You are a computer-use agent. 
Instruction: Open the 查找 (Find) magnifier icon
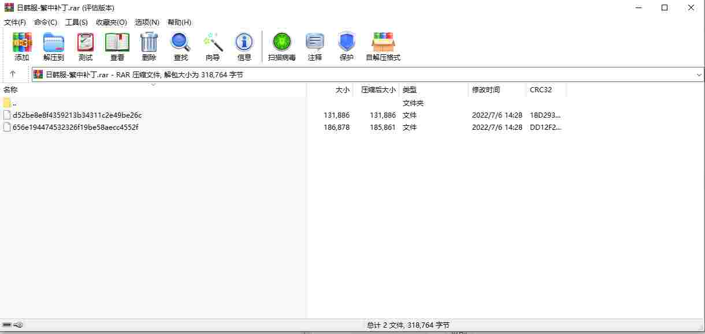[181, 42]
